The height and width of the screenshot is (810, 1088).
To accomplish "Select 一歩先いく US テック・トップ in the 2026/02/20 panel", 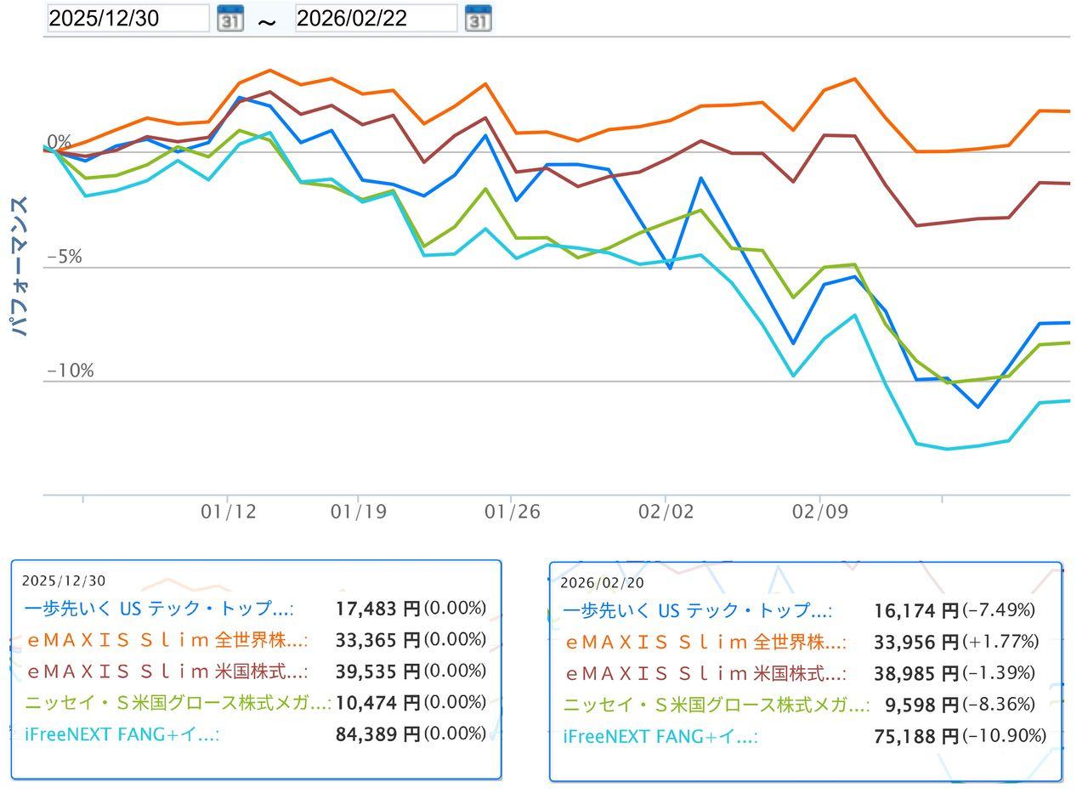I will (697, 610).
